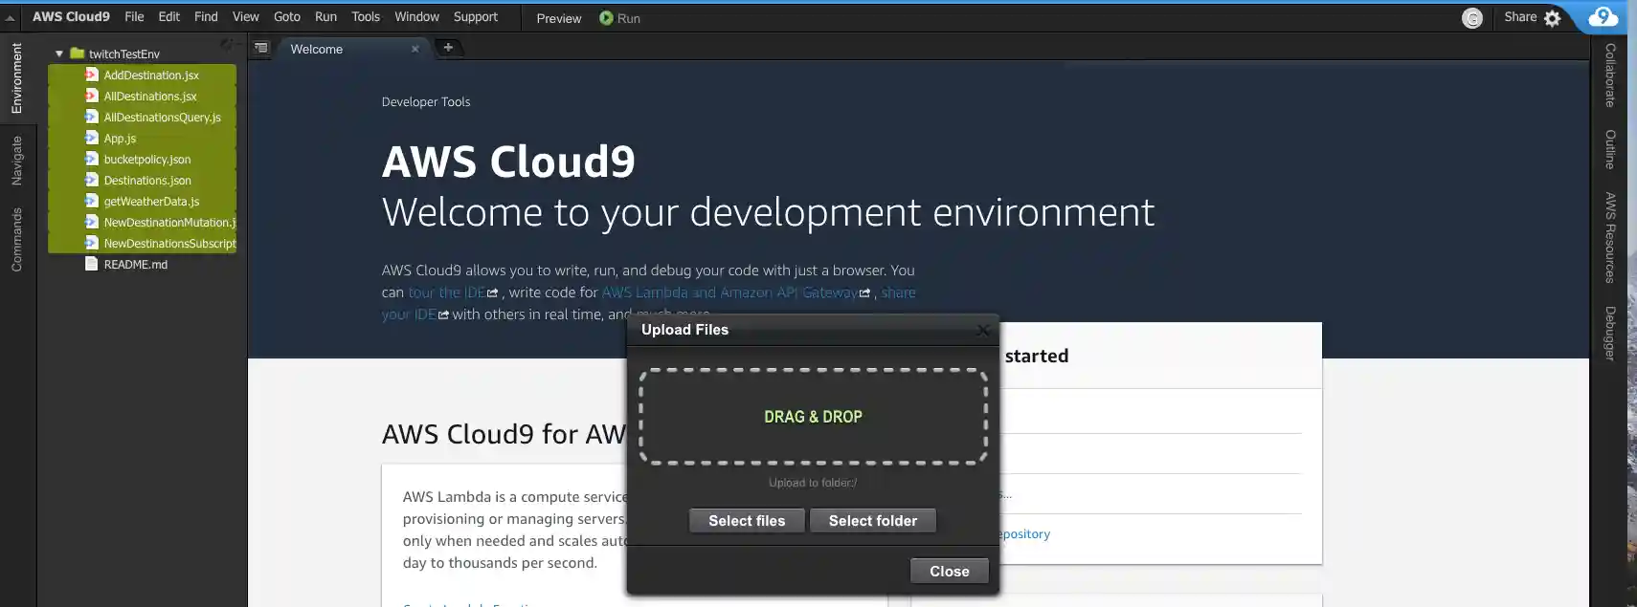This screenshot has width=1637, height=607.
Task: Close the Upload Files dialog with x
Action: point(982,330)
